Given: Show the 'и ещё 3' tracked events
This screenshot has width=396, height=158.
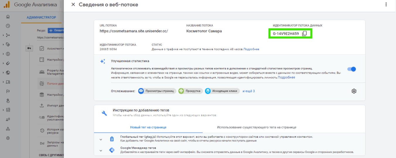Looking at the screenshot, I should (x=249, y=91).
